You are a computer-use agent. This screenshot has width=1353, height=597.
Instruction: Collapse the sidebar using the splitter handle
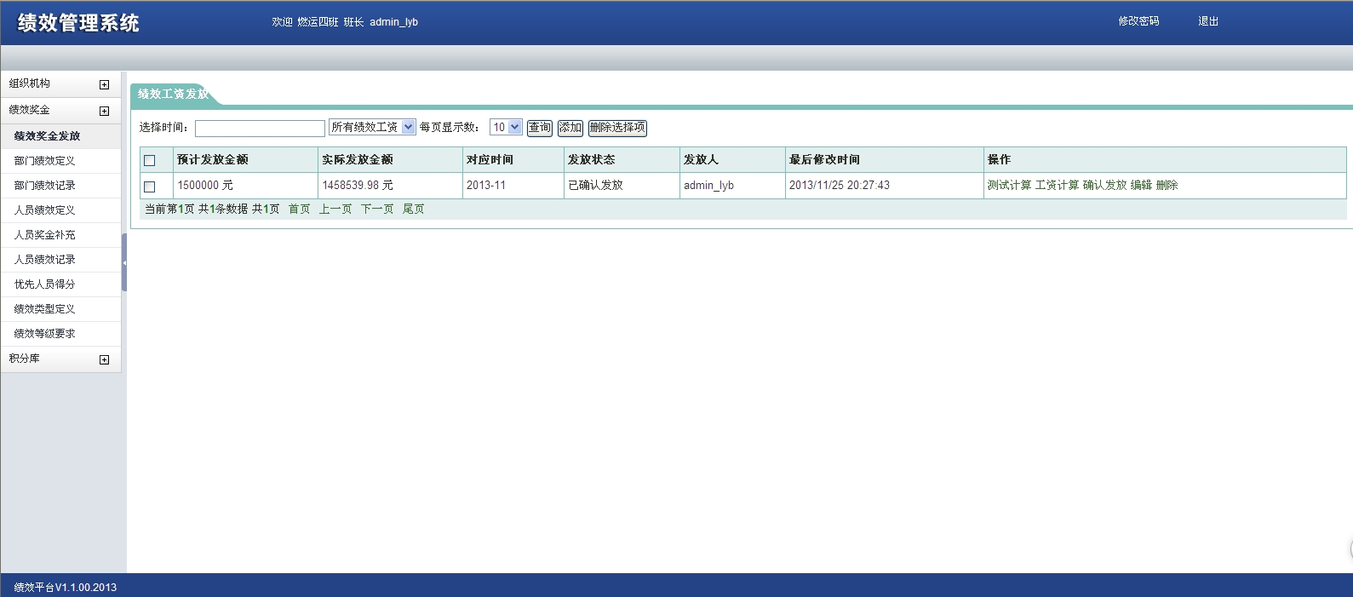[124, 262]
